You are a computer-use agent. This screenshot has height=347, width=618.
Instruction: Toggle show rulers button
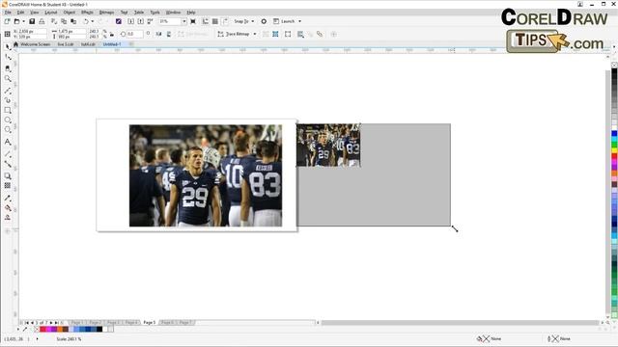point(206,21)
